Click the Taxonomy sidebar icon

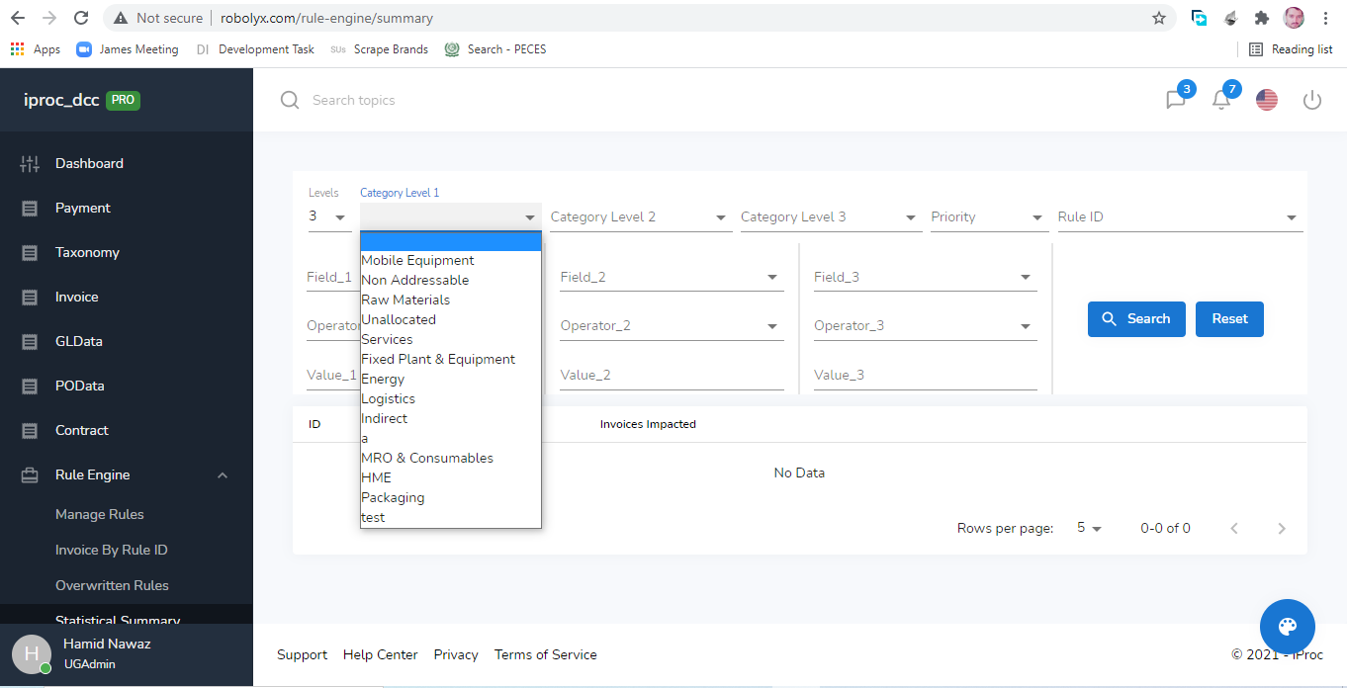[x=30, y=253]
